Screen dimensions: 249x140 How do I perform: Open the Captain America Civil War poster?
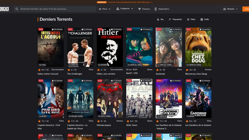51,99
